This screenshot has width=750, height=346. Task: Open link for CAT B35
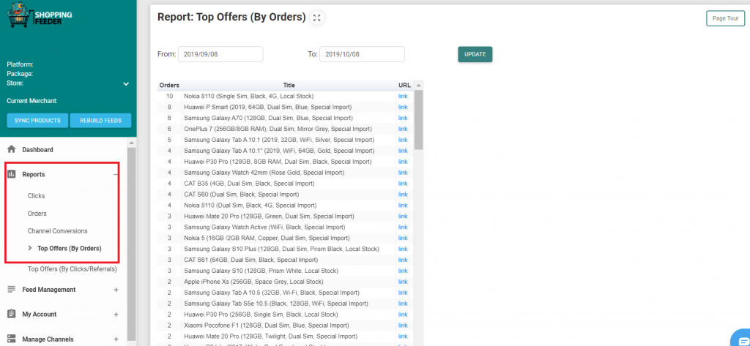point(403,184)
